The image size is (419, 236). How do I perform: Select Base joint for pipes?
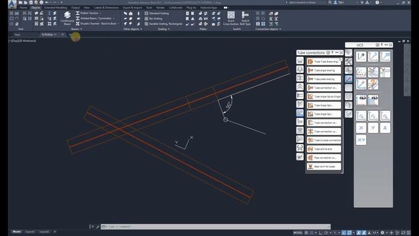324,166
